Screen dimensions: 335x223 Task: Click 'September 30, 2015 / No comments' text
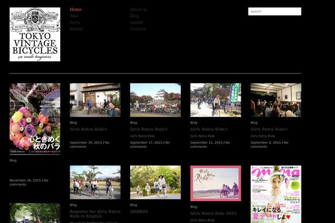click(89, 144)
